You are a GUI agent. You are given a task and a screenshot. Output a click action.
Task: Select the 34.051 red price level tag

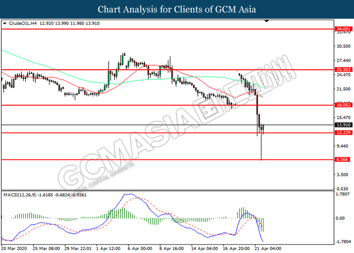343,29
